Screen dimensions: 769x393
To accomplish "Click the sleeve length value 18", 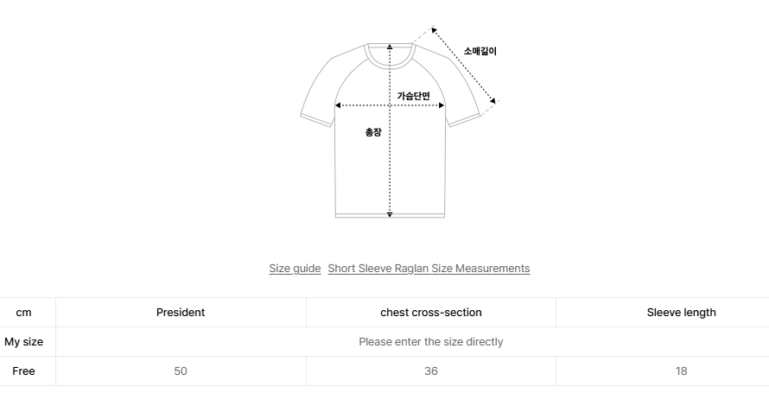I will point(681,371).
